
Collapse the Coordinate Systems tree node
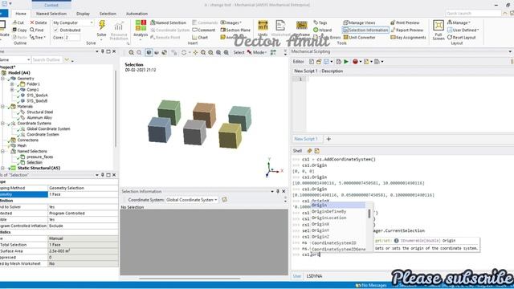(2, 123)
